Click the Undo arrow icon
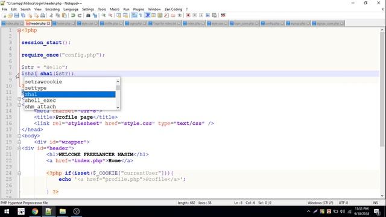The height and width of the screenshot is (217, 386). coord(73,15)
